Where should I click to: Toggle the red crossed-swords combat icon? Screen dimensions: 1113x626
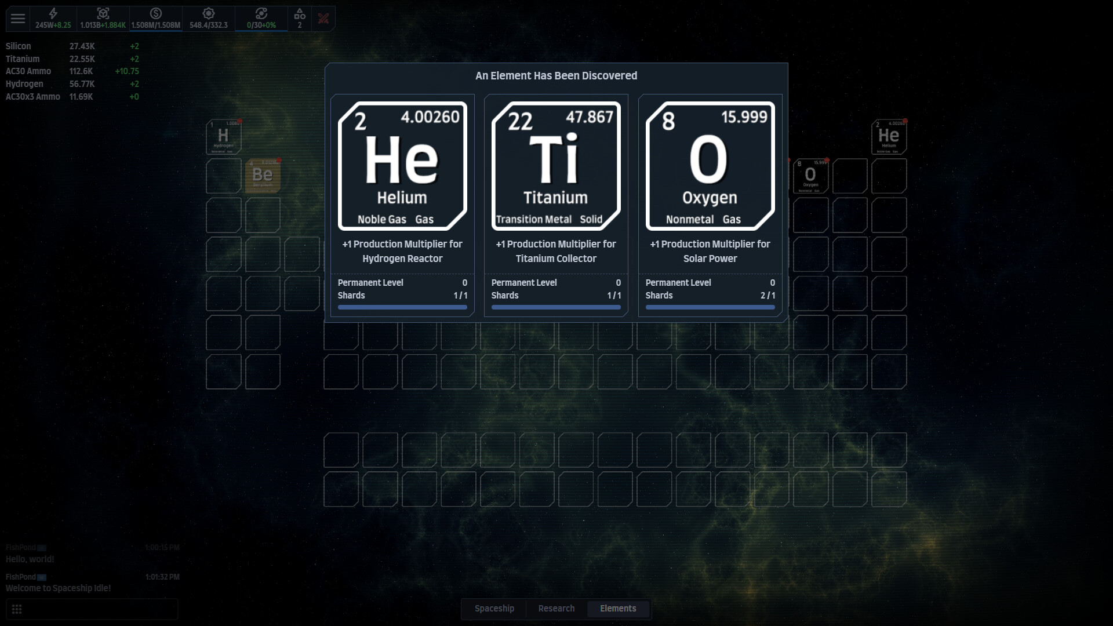click(323, 18)
